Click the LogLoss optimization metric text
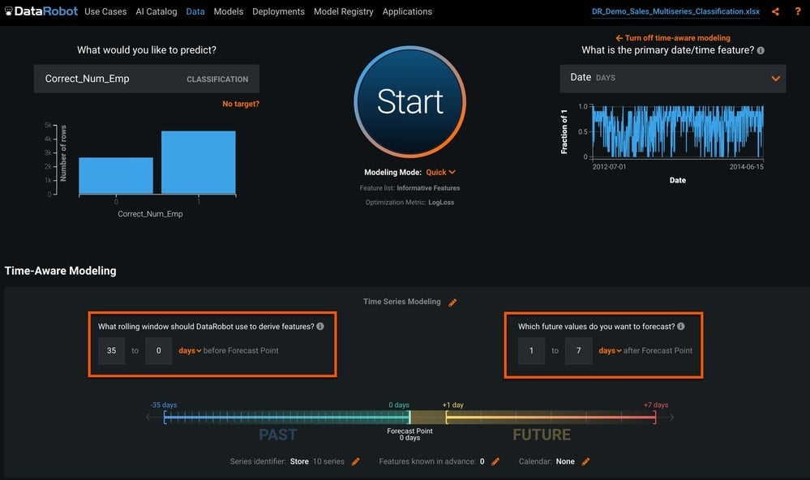 pyautogui.click(x=441, y=203)
